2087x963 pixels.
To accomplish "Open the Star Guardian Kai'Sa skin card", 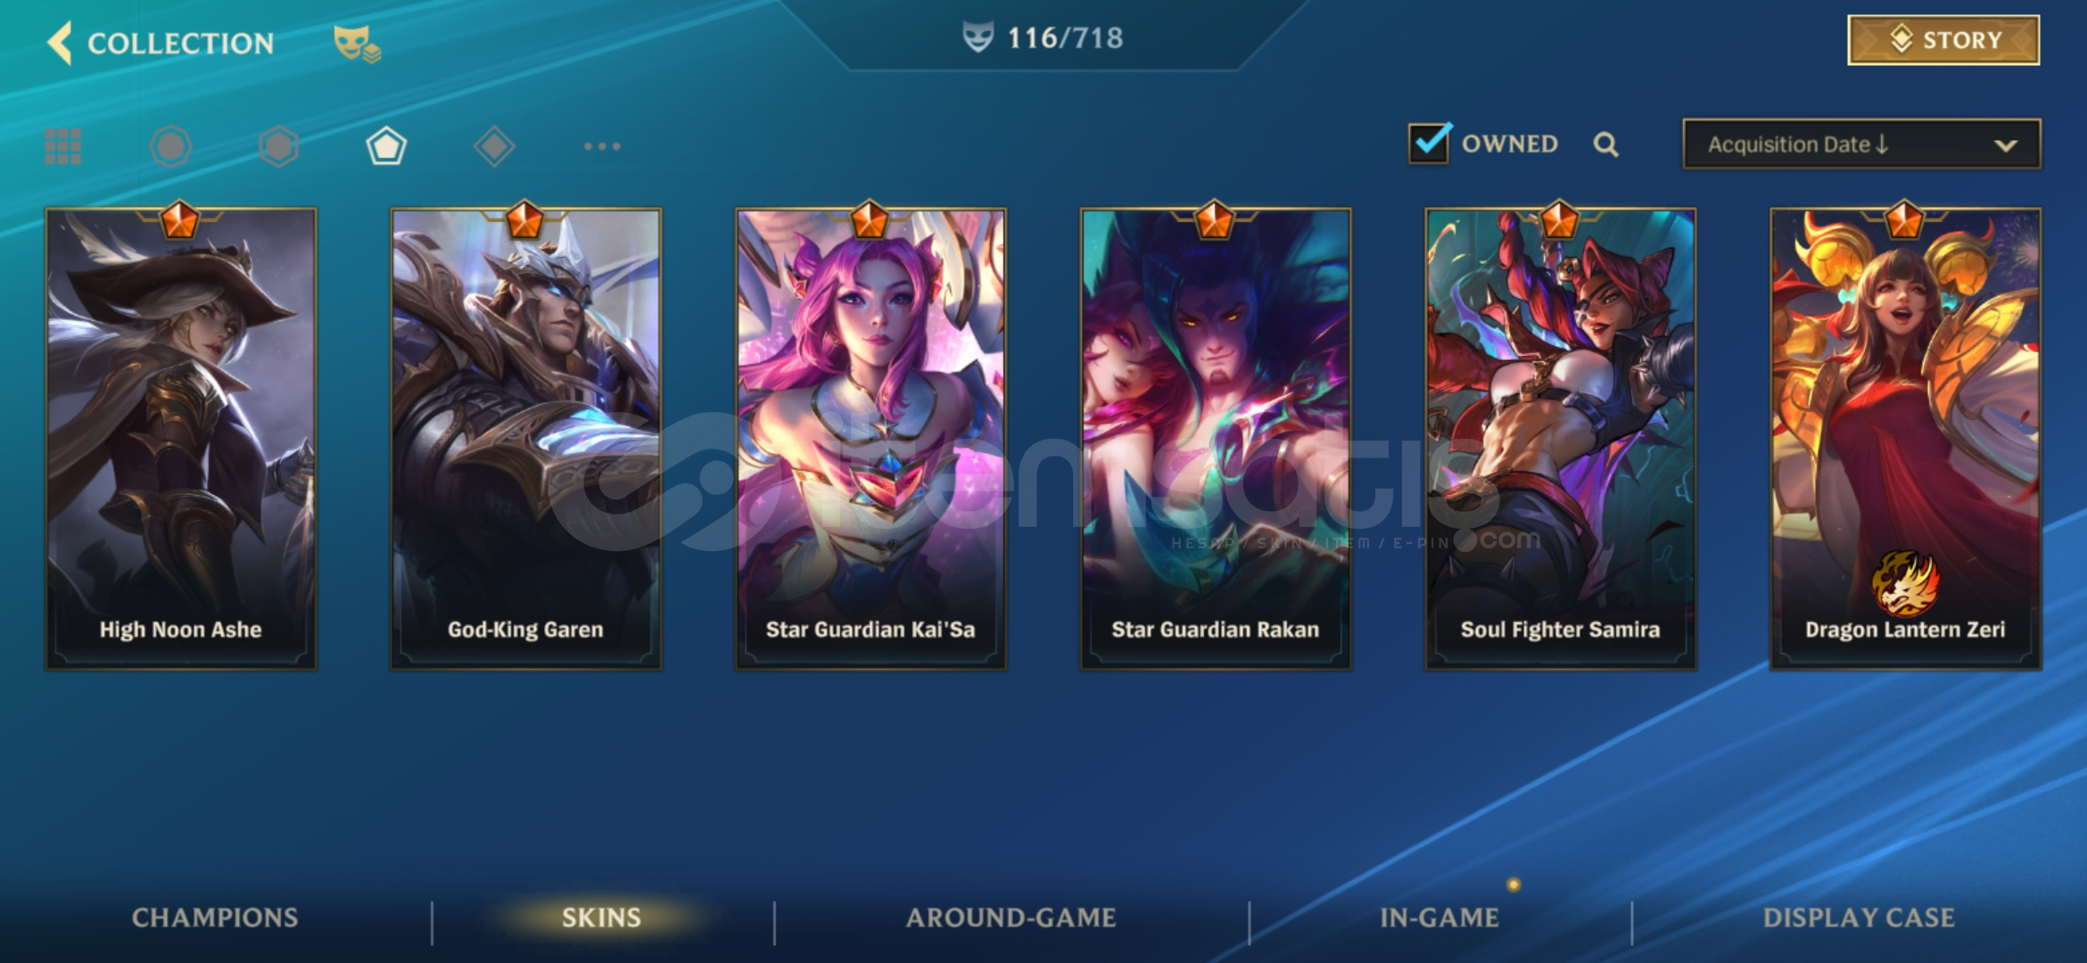I will click(x=870, y=439).
